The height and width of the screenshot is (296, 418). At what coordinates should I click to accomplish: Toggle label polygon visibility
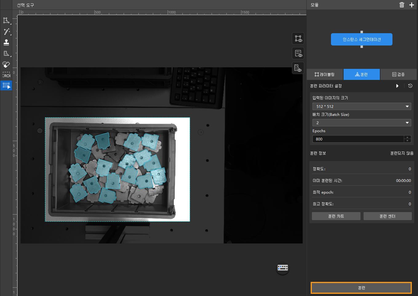[298, 38]
